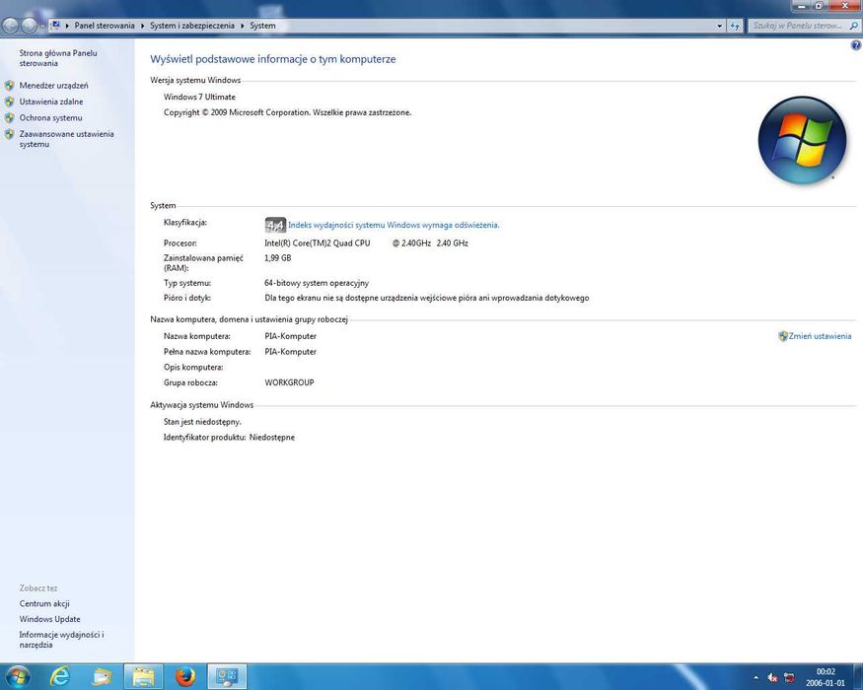Viewport: 863px width, 690px height.
Task: Click the search magnifier icon
Action: click(854, 26)
